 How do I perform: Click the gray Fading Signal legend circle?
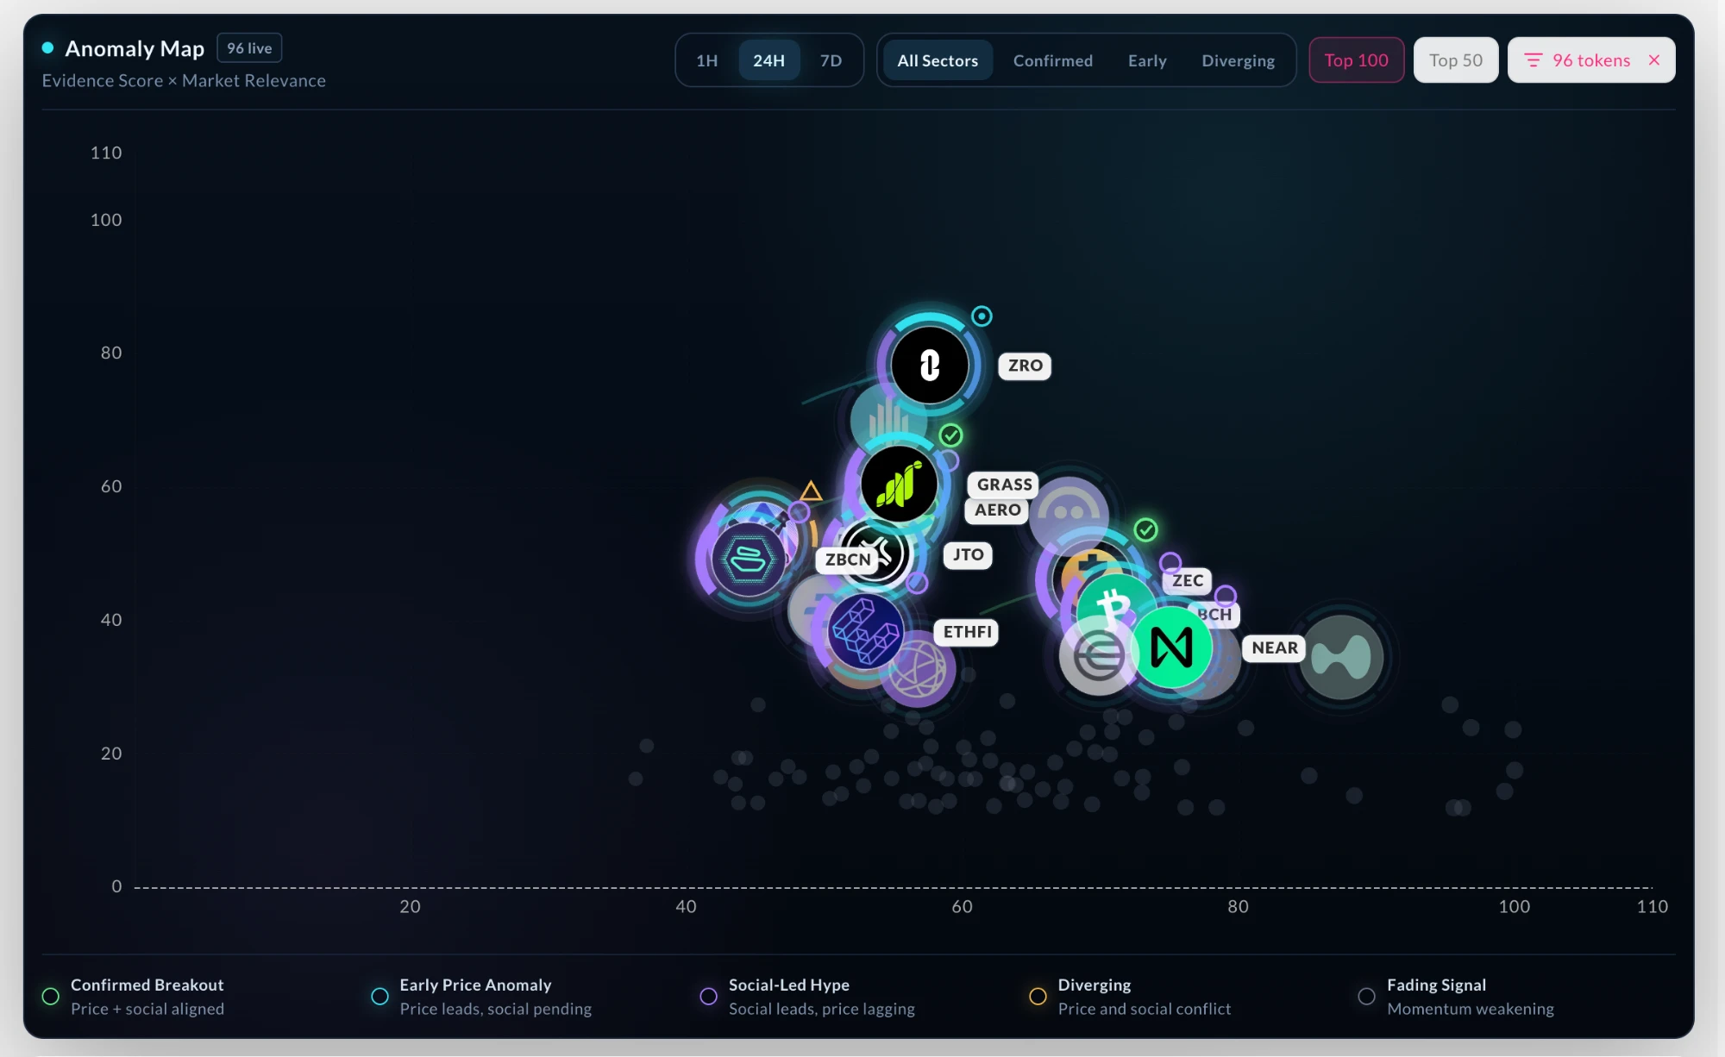[1366, 996]
